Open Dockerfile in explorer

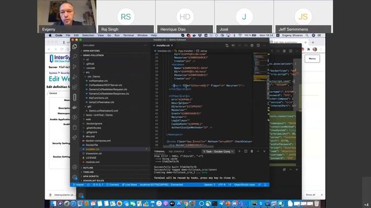pos(92,145)
